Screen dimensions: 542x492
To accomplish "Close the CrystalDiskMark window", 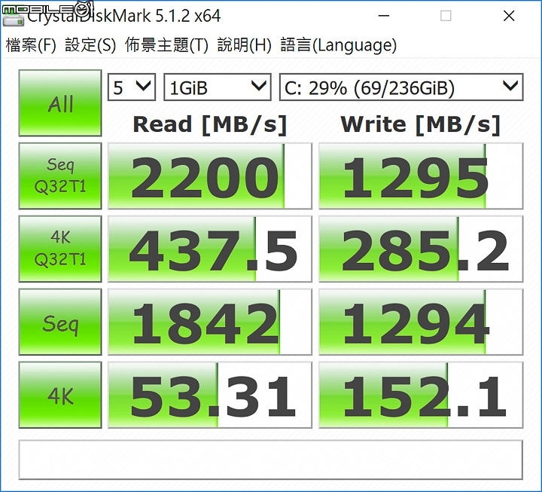I will tap(509, 16).
